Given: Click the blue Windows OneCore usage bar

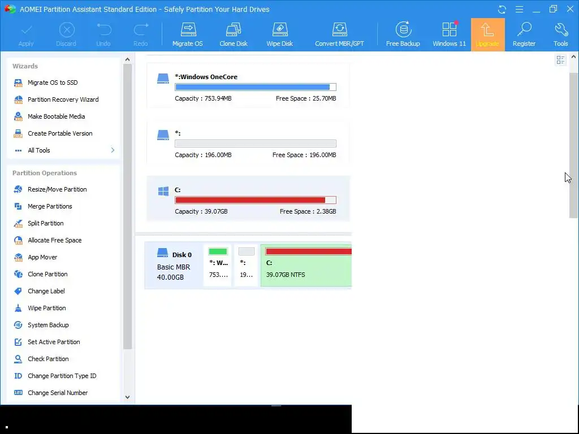Looking at the screenshot, I should tap(256, 87).
